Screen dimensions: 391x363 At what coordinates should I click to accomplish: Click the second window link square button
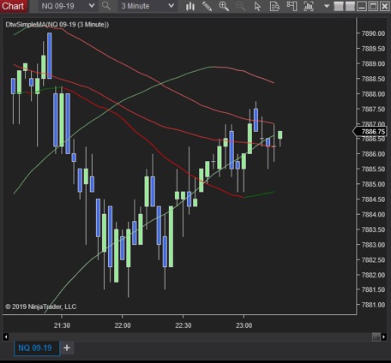(350, 6)
